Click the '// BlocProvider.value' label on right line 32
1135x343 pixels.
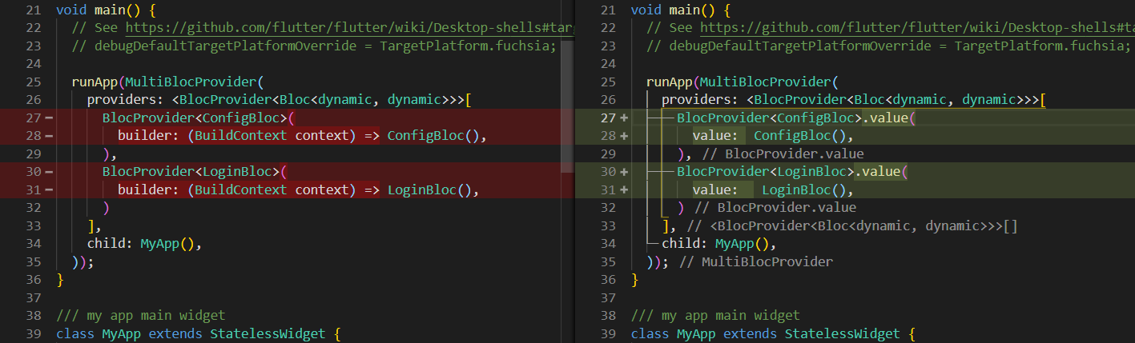(x=775, y=207)
